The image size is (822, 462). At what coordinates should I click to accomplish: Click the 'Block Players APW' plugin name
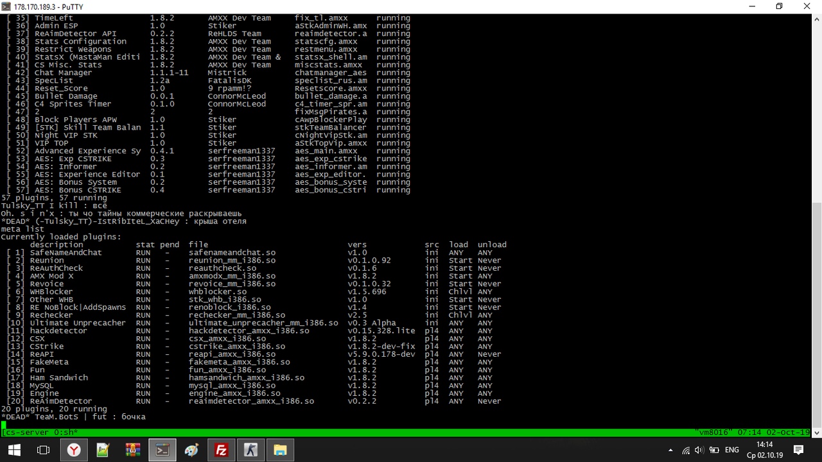(76, 119)
